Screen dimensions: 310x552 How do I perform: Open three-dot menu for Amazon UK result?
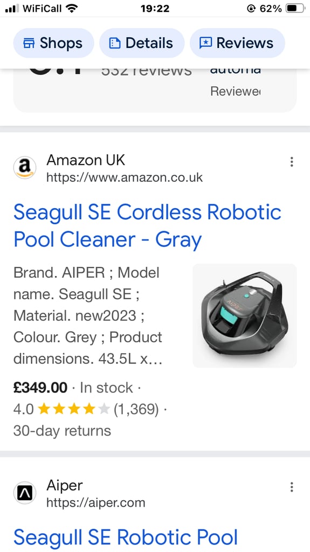291,162
